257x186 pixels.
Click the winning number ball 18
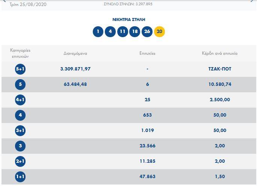(x=135, y=31)
